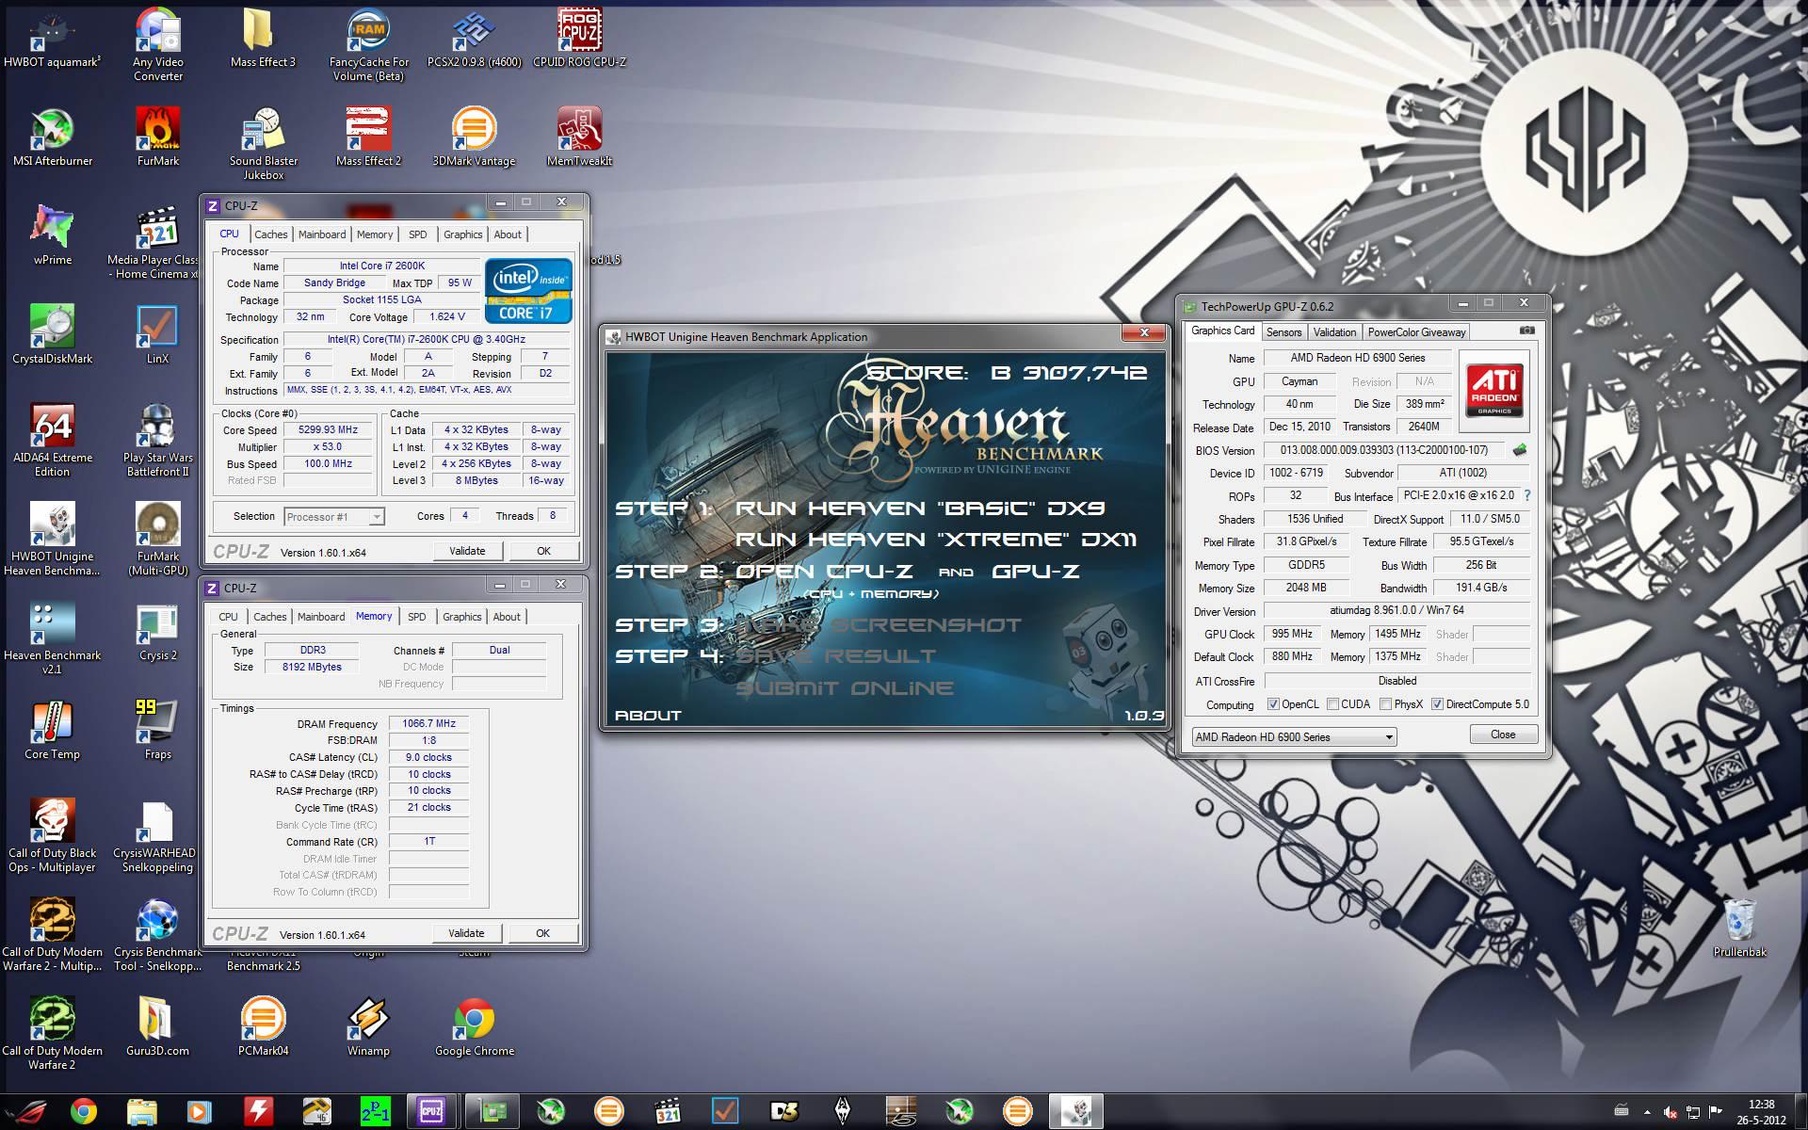1808x1130 pixels.
Task: Launch Core Temp desktop icon
Action: pos(53,730)
